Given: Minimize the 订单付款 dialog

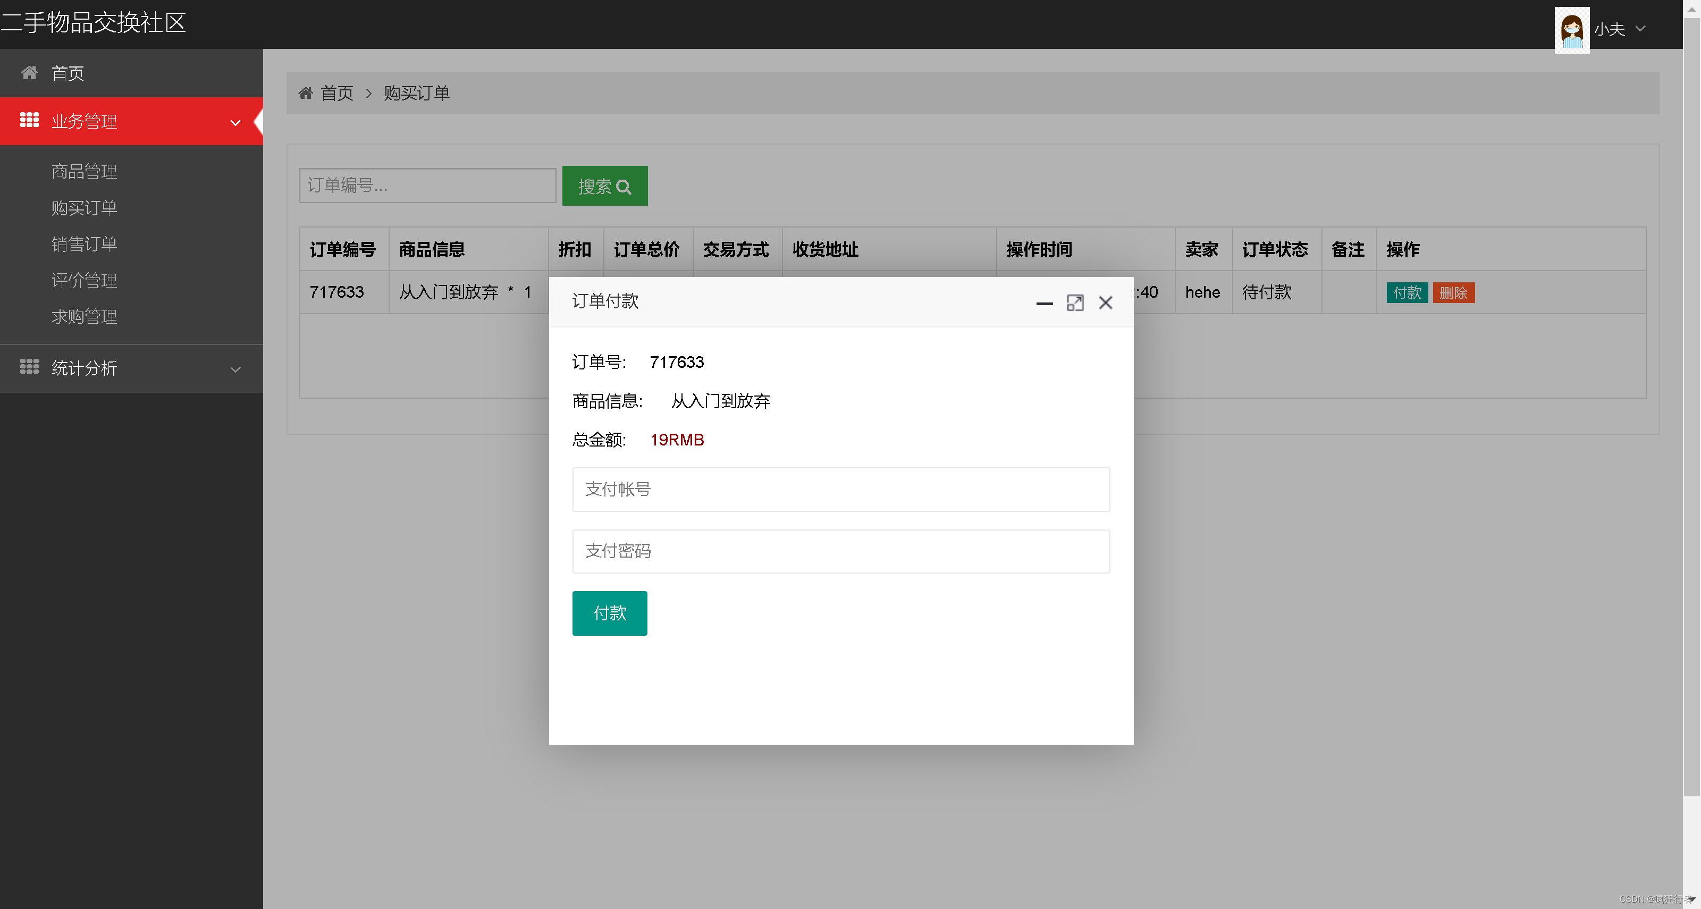Looking at the screenshot, I should click(1044, 303).
